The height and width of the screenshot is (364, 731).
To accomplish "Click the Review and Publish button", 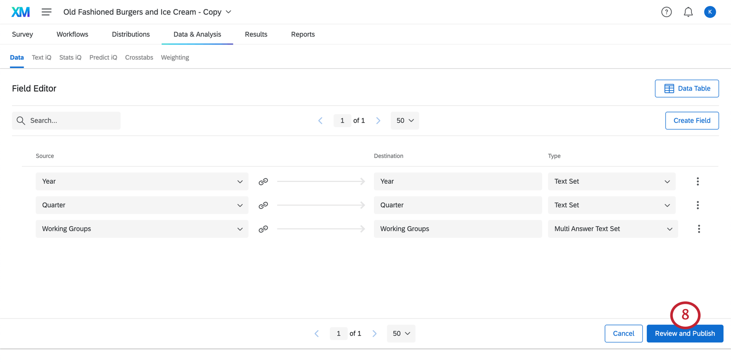I will [685, 334].
